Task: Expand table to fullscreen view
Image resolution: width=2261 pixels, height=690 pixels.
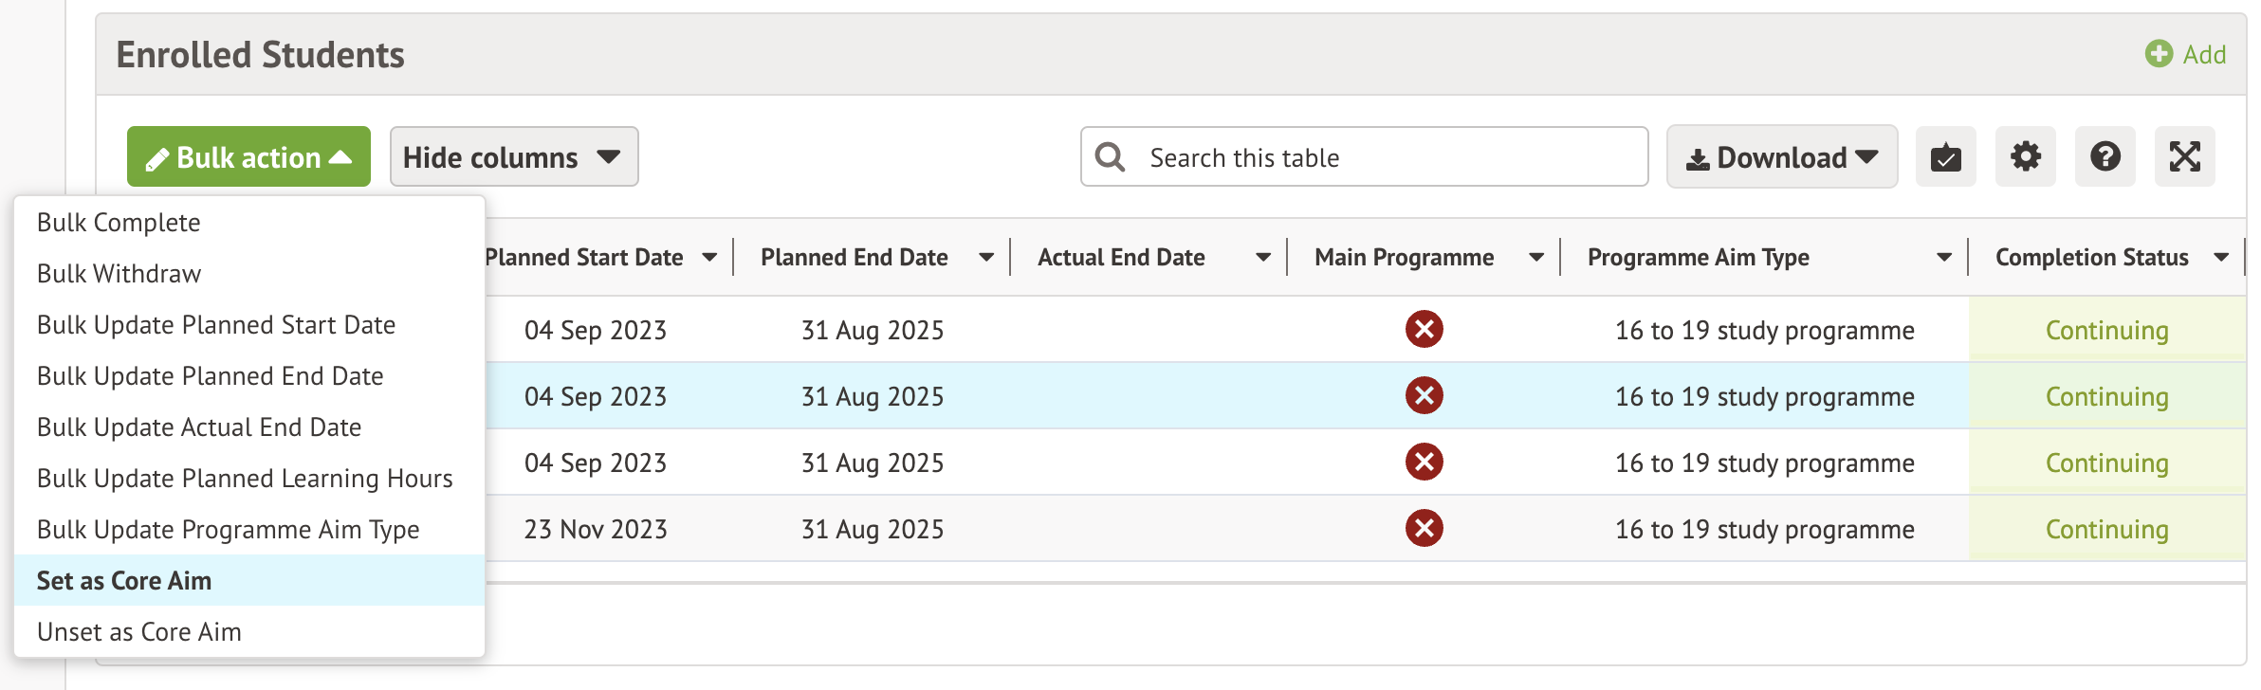Action: tap(2184, 156)
